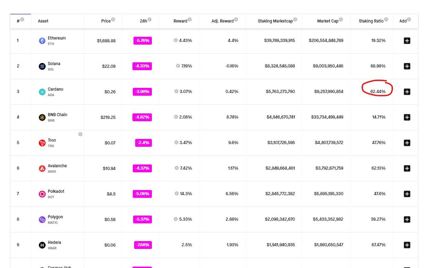This screenshot has width=427, height=268.
Task: Sort table by Asset column header
Action: click(x=43, y=21)
